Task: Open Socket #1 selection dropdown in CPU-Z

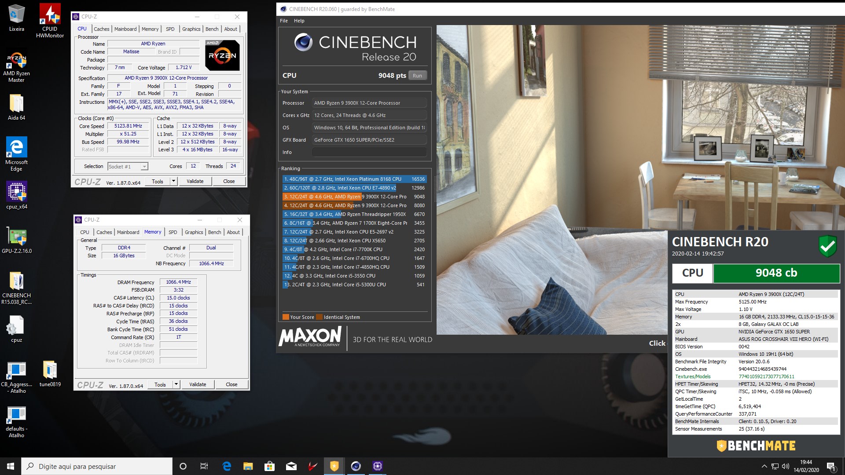Action: click(128, 166)
